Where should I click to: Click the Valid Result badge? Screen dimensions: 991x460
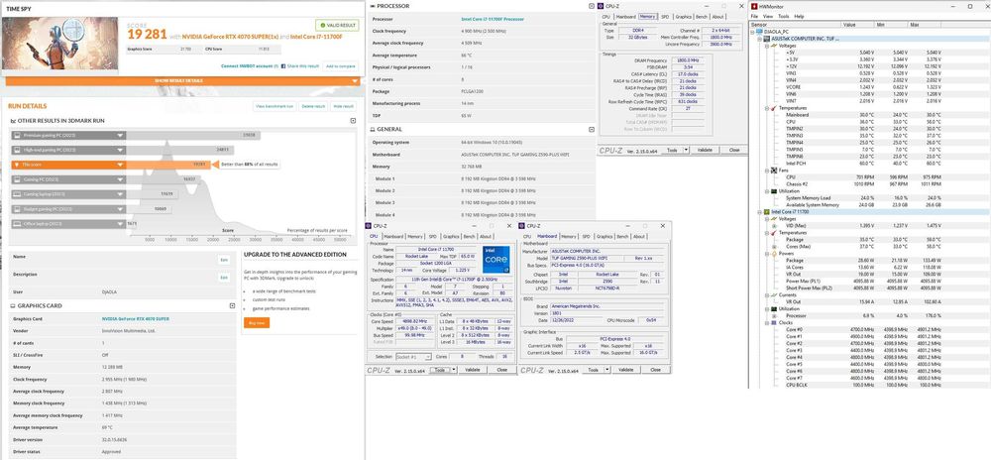(336, 25)
